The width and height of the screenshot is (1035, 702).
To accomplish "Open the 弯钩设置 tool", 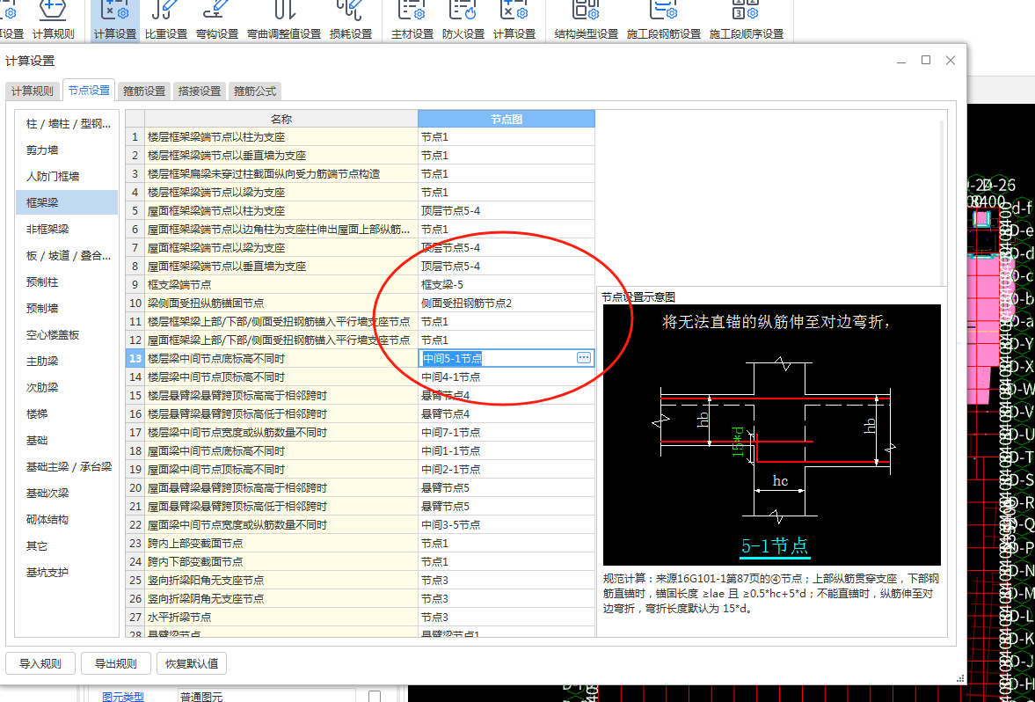I will coord(217,21).
